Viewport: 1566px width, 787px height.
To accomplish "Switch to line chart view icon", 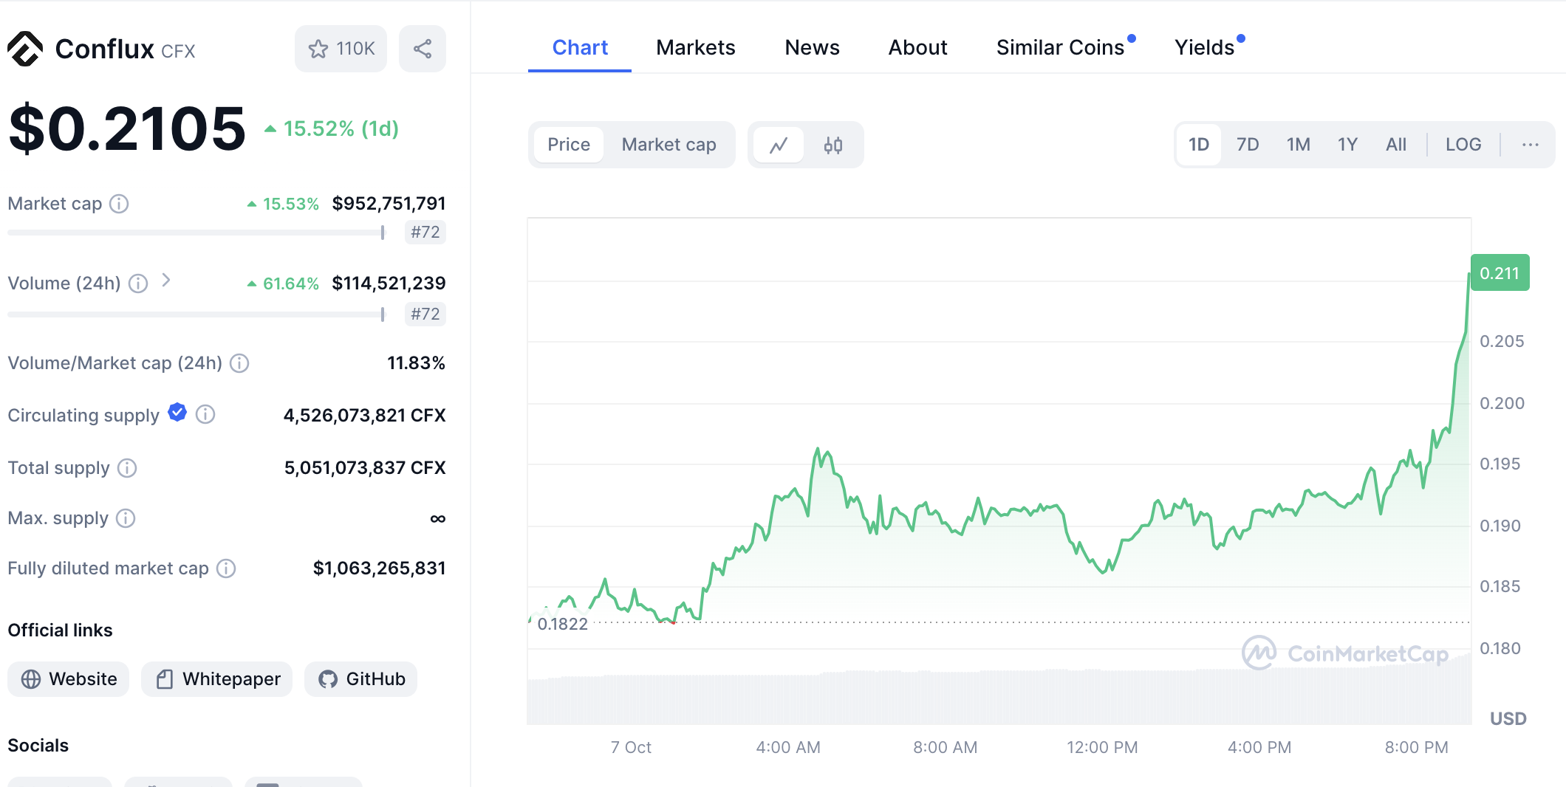I will pyautogui.click(x=779, y=145).
